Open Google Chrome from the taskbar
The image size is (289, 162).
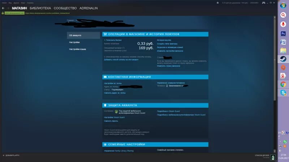283,84
